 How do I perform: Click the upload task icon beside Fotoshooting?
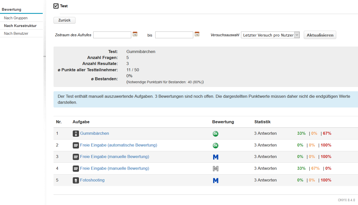[x=76, y=180]
